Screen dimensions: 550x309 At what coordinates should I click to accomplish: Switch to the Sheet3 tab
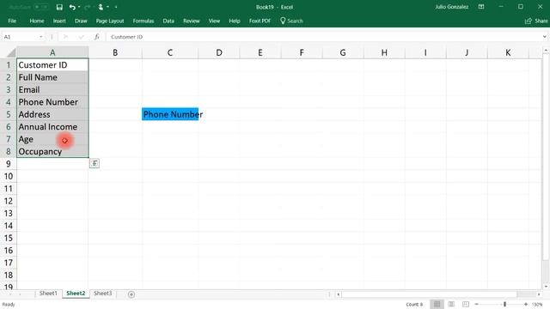103,294
